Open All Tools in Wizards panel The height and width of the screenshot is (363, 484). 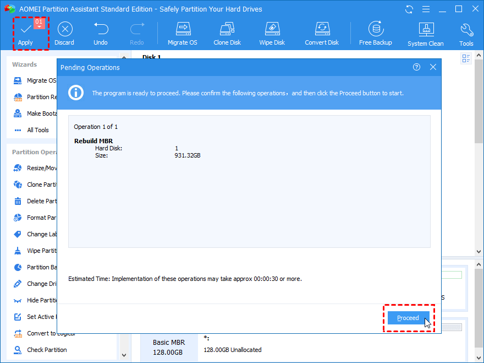tap(37, 130)
